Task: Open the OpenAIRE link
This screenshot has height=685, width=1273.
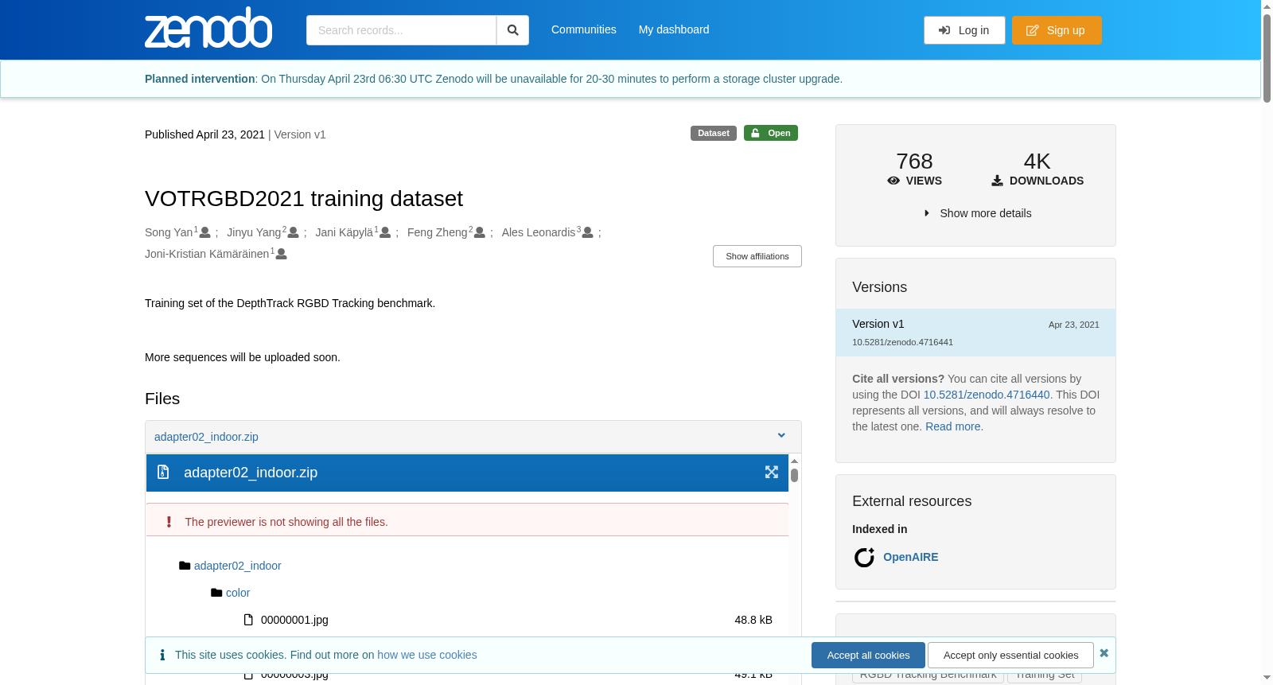Action: [x=910, y=557]
